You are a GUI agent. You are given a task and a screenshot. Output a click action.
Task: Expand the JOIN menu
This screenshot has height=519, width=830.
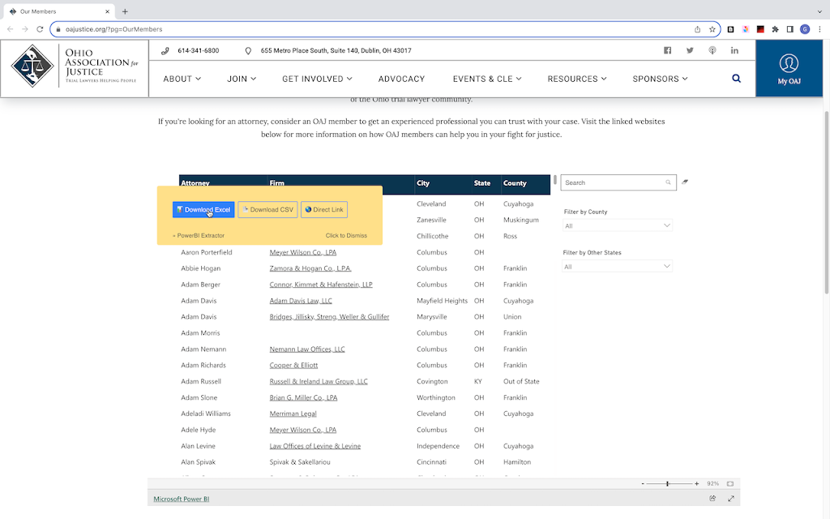coord(242,79)
